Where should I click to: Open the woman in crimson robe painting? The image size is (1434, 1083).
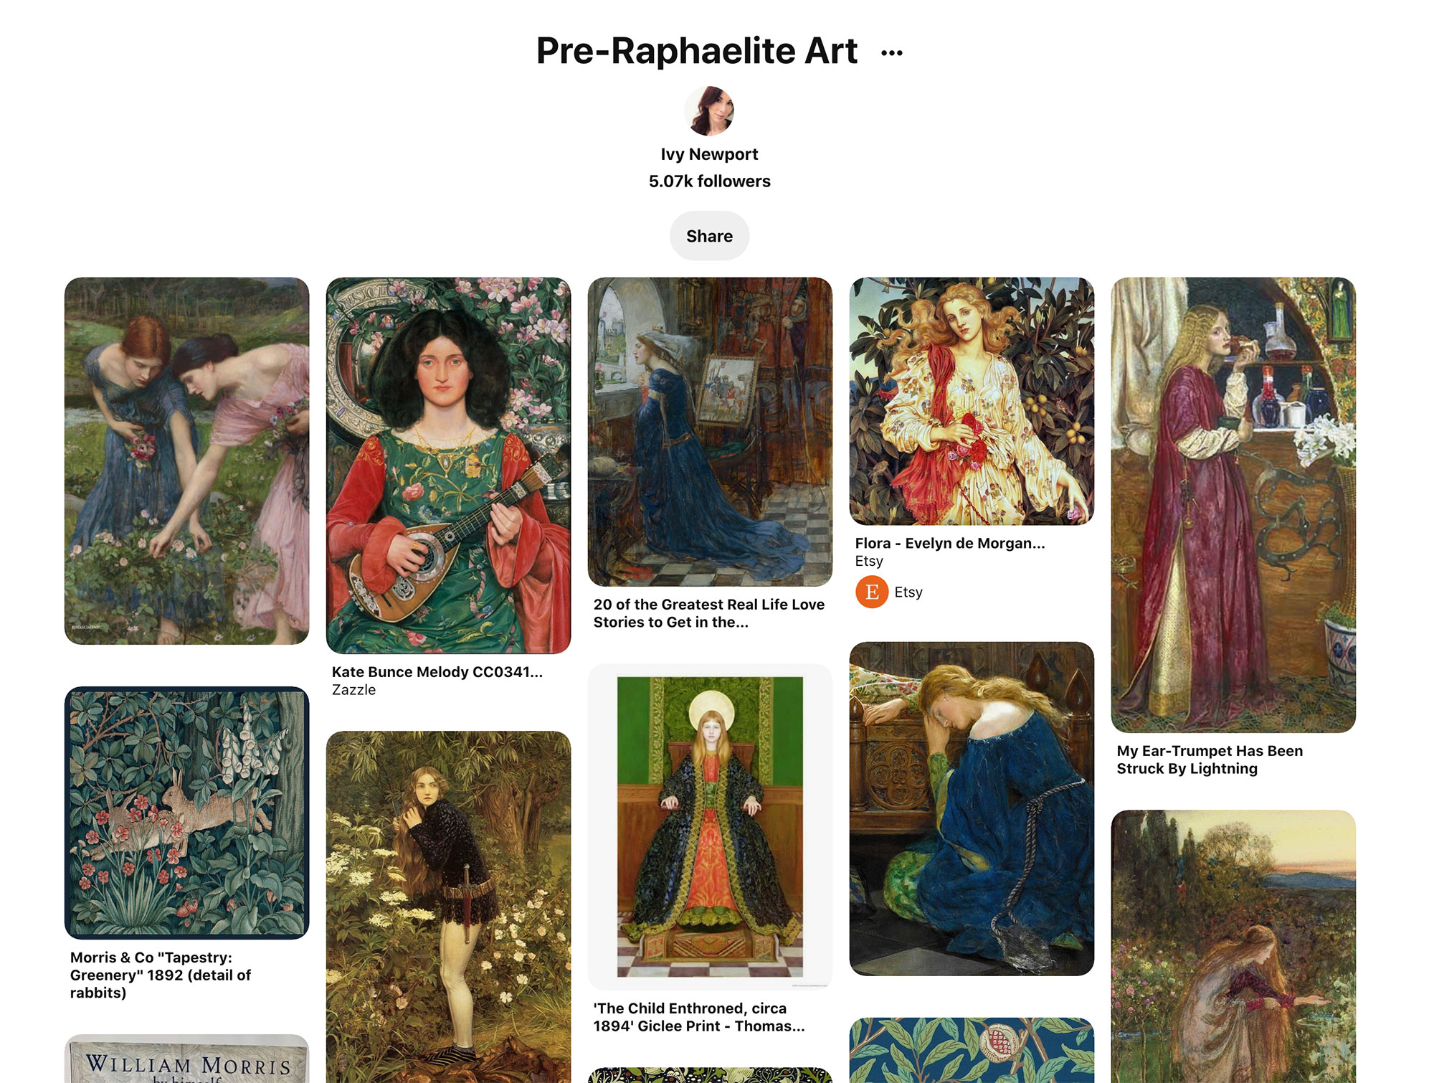click(1233, 505)
